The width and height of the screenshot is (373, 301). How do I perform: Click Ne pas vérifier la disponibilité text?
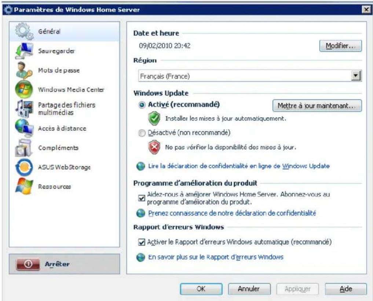[x=230, y=147]
